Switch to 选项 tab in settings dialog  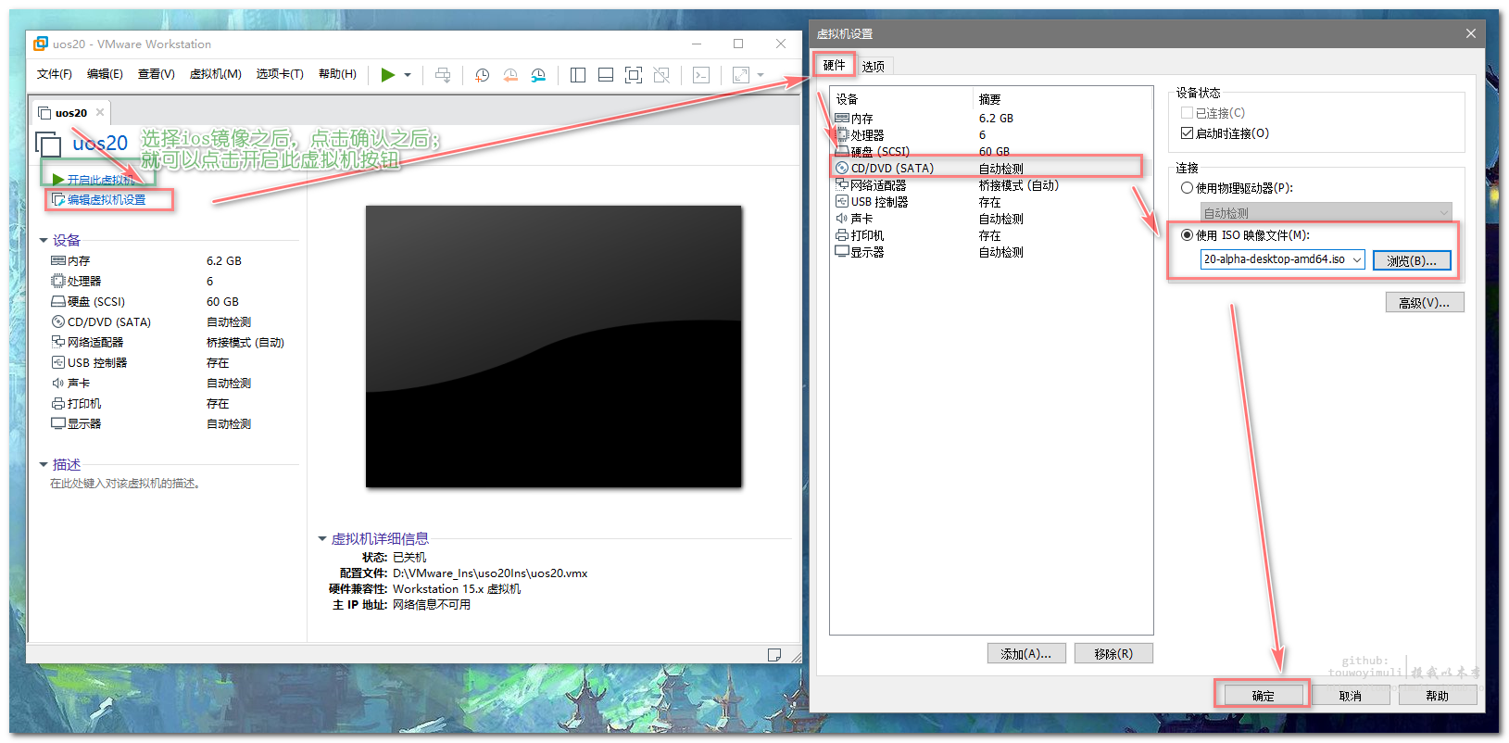pyautogui.click(x=873, y=66)
